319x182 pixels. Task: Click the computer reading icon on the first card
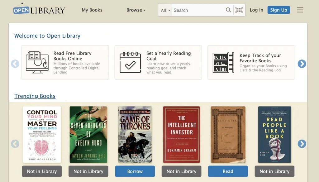pos(37,61)
